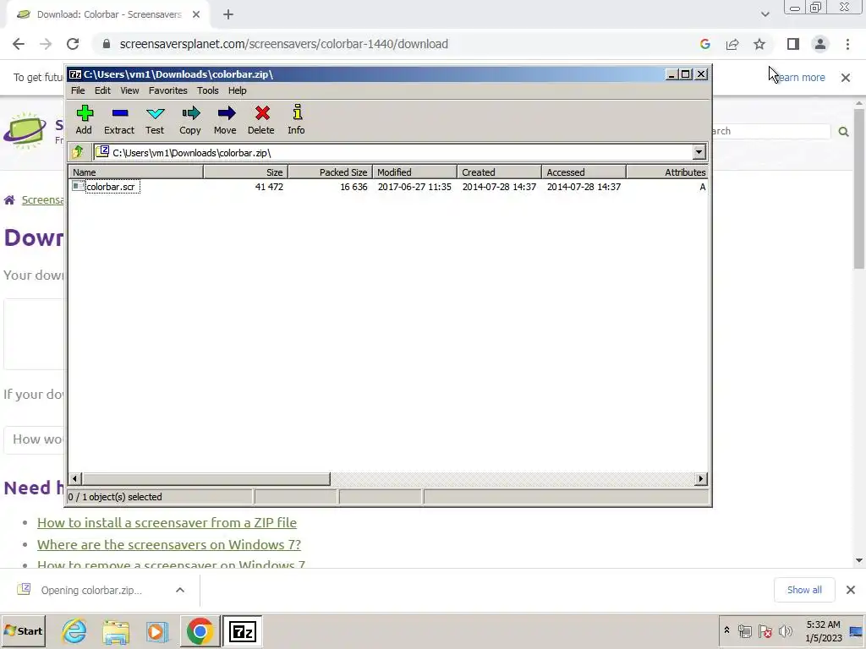Image resolution: width=866 pixels, height=649 pixels.
Task: Sort by the Packed Size column
Action: pyautogui.click(x=331, y=172)
